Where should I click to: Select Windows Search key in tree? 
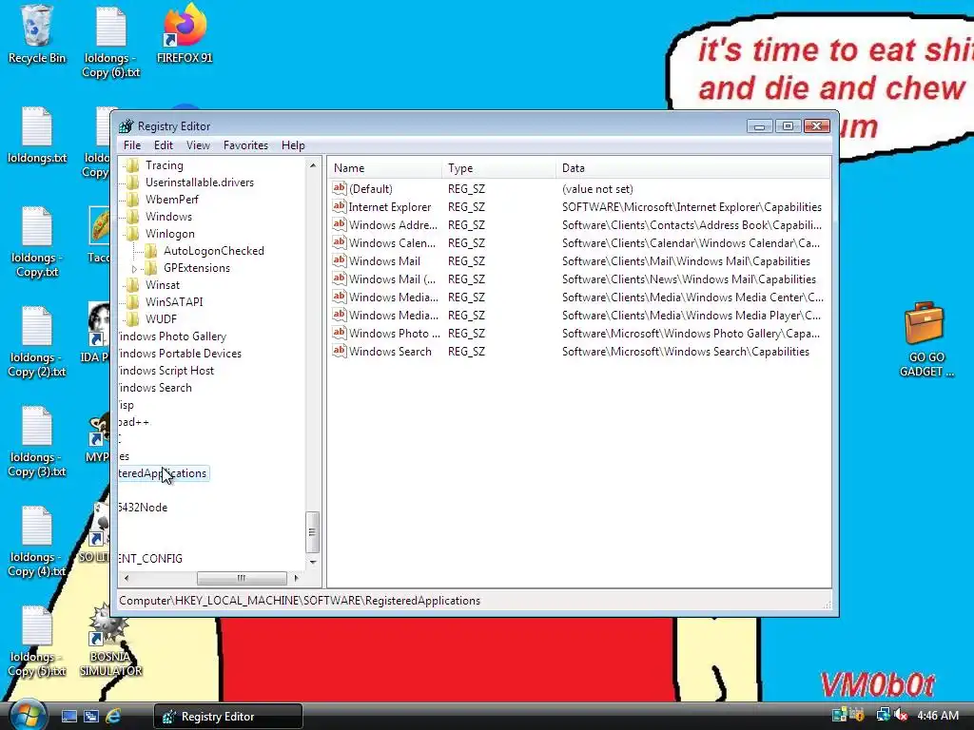click(155, 388)
